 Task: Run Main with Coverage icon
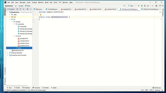tap(145, 6)
